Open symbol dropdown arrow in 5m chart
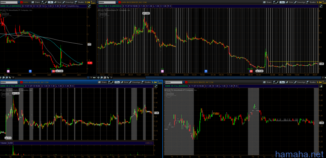Screen dimensions: 326x158 [x=184, y=83]
